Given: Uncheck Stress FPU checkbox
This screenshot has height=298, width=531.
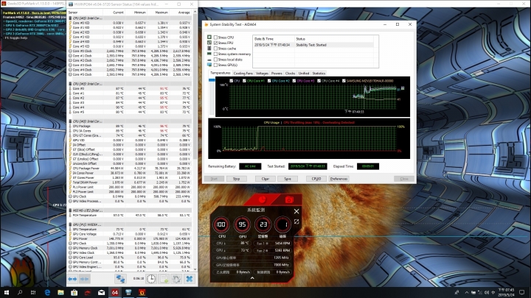Looking at the screenshot, I should point(215,43).
